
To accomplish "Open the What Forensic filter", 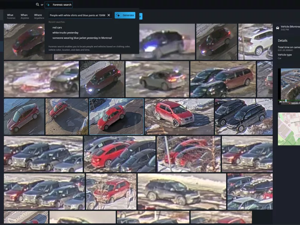I will pyautogui.click(x=10, y=16).
